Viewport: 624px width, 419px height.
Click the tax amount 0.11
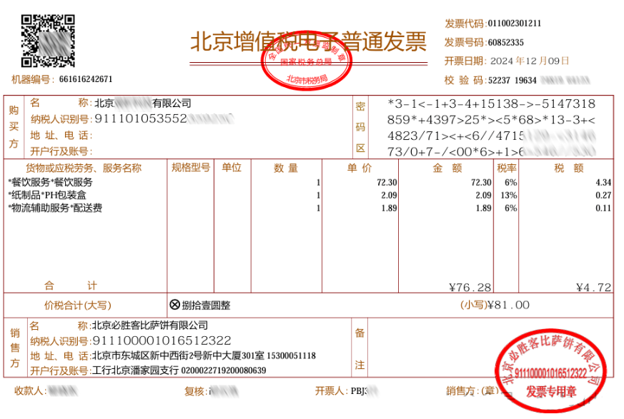point(603,208)
